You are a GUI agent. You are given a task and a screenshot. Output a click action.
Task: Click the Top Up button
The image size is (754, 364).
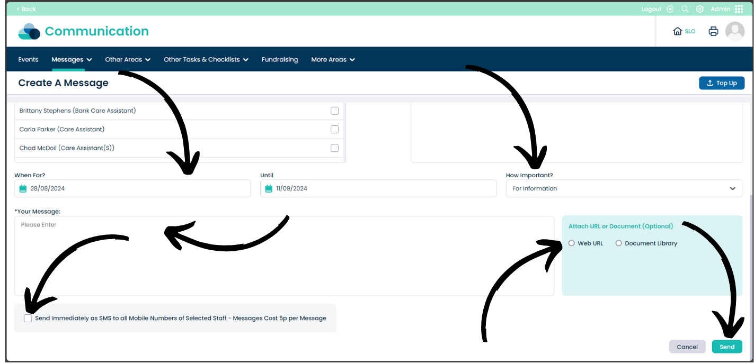pyautogui.click(x=722, y=83)
